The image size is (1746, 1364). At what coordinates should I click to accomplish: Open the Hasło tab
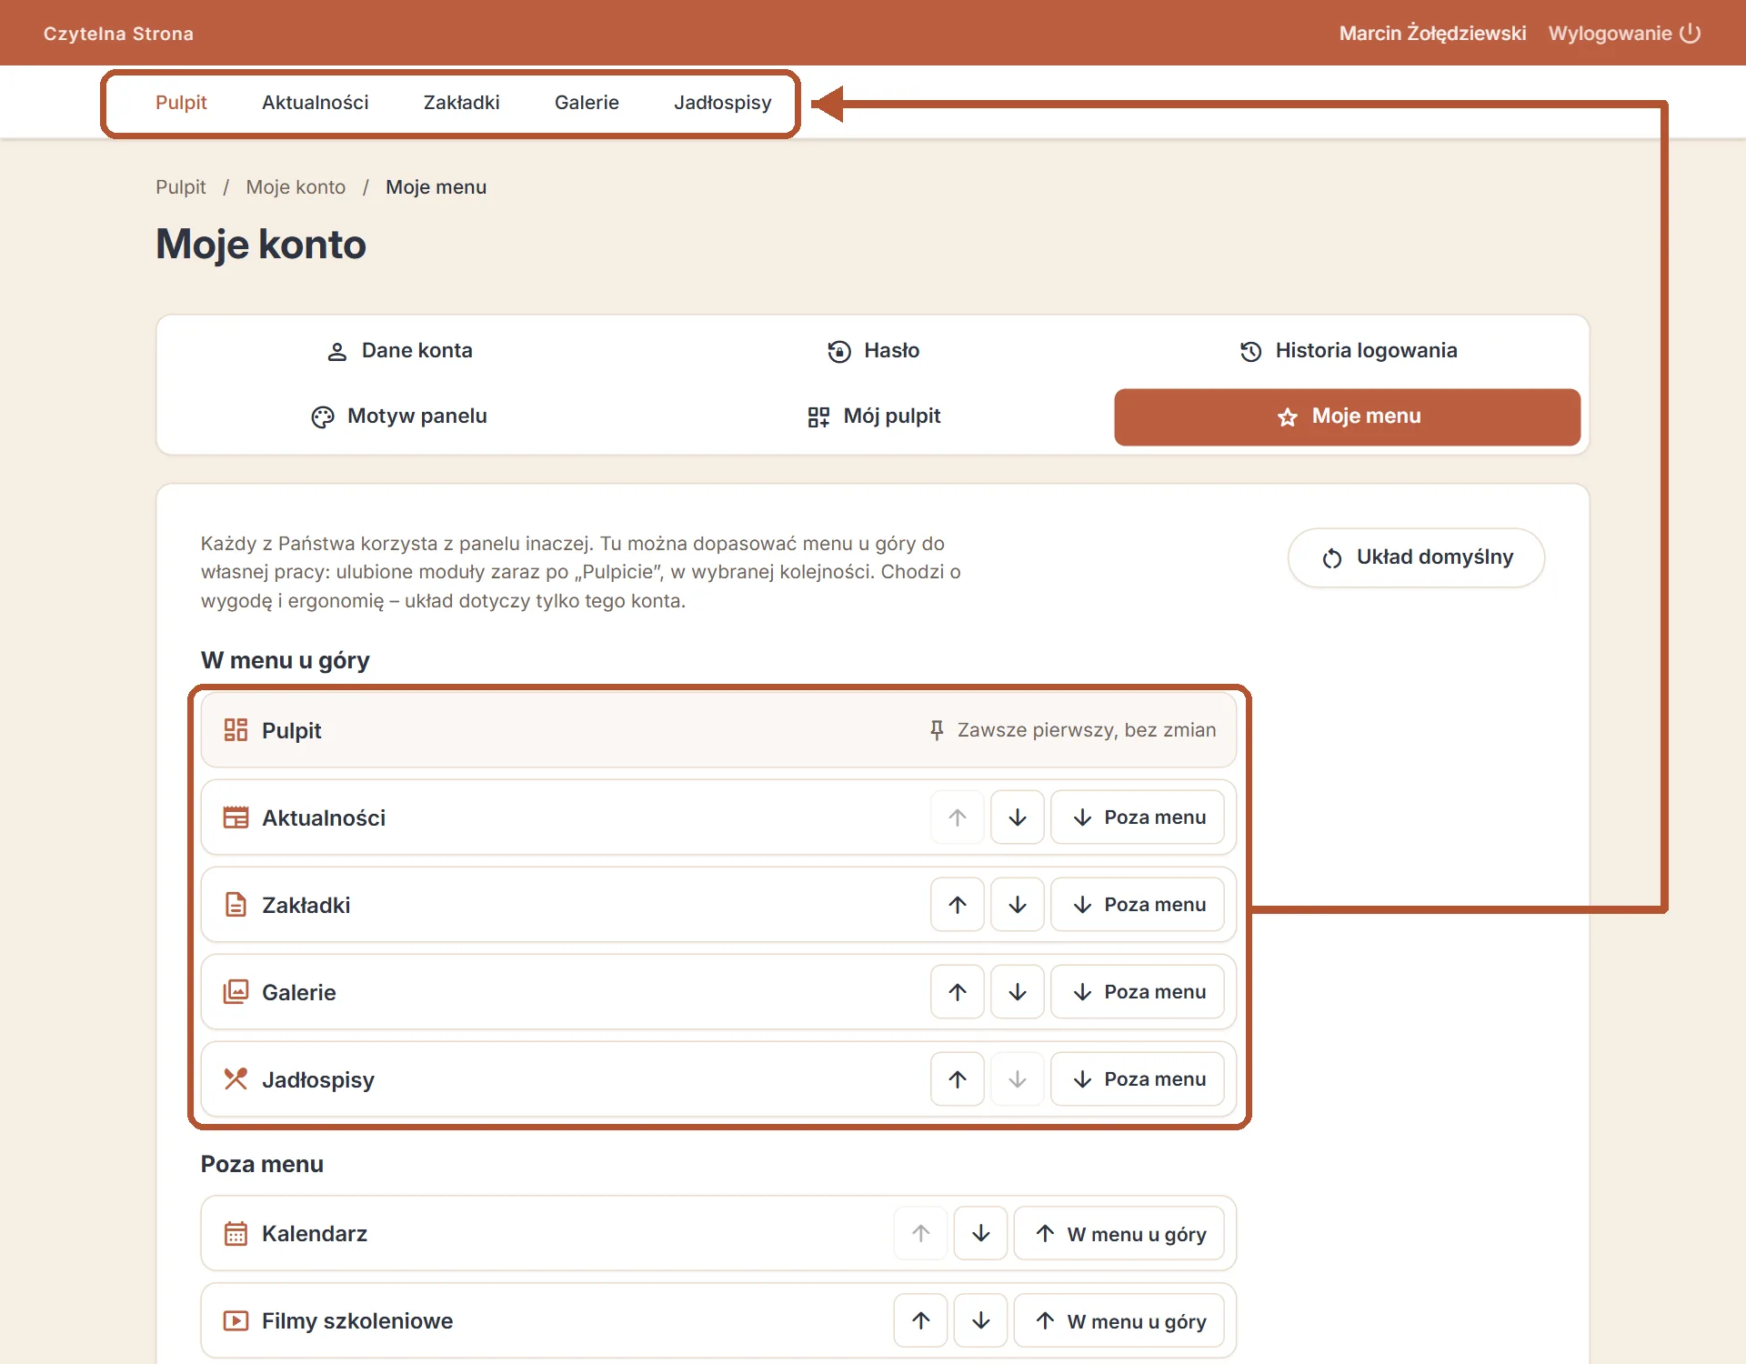click(873, 351)
